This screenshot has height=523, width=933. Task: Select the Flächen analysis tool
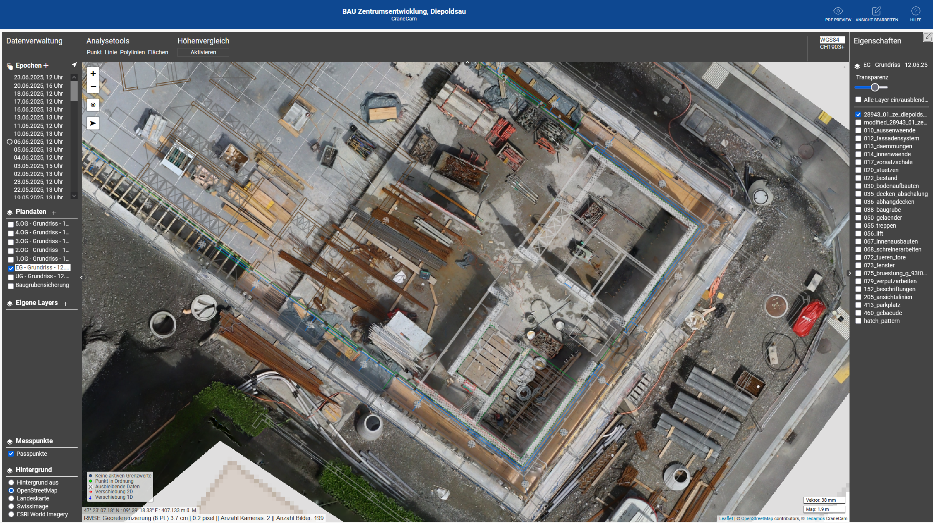click(158, 52)
